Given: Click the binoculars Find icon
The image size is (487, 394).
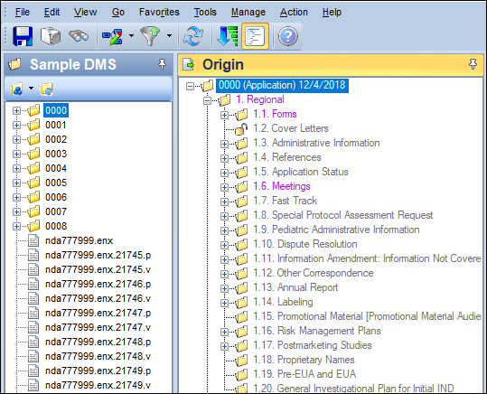Looking at the screenshot, I should coord(79,36).
